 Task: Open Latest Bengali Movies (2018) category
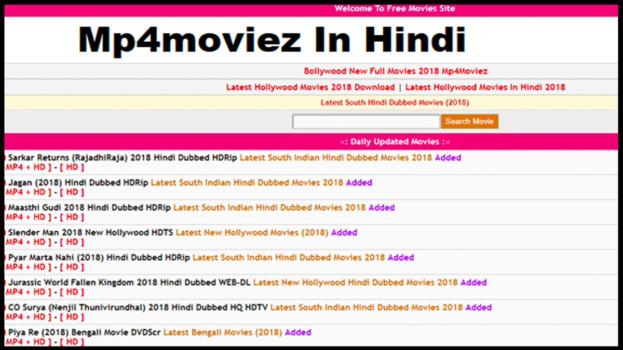(x=223, y=332)
